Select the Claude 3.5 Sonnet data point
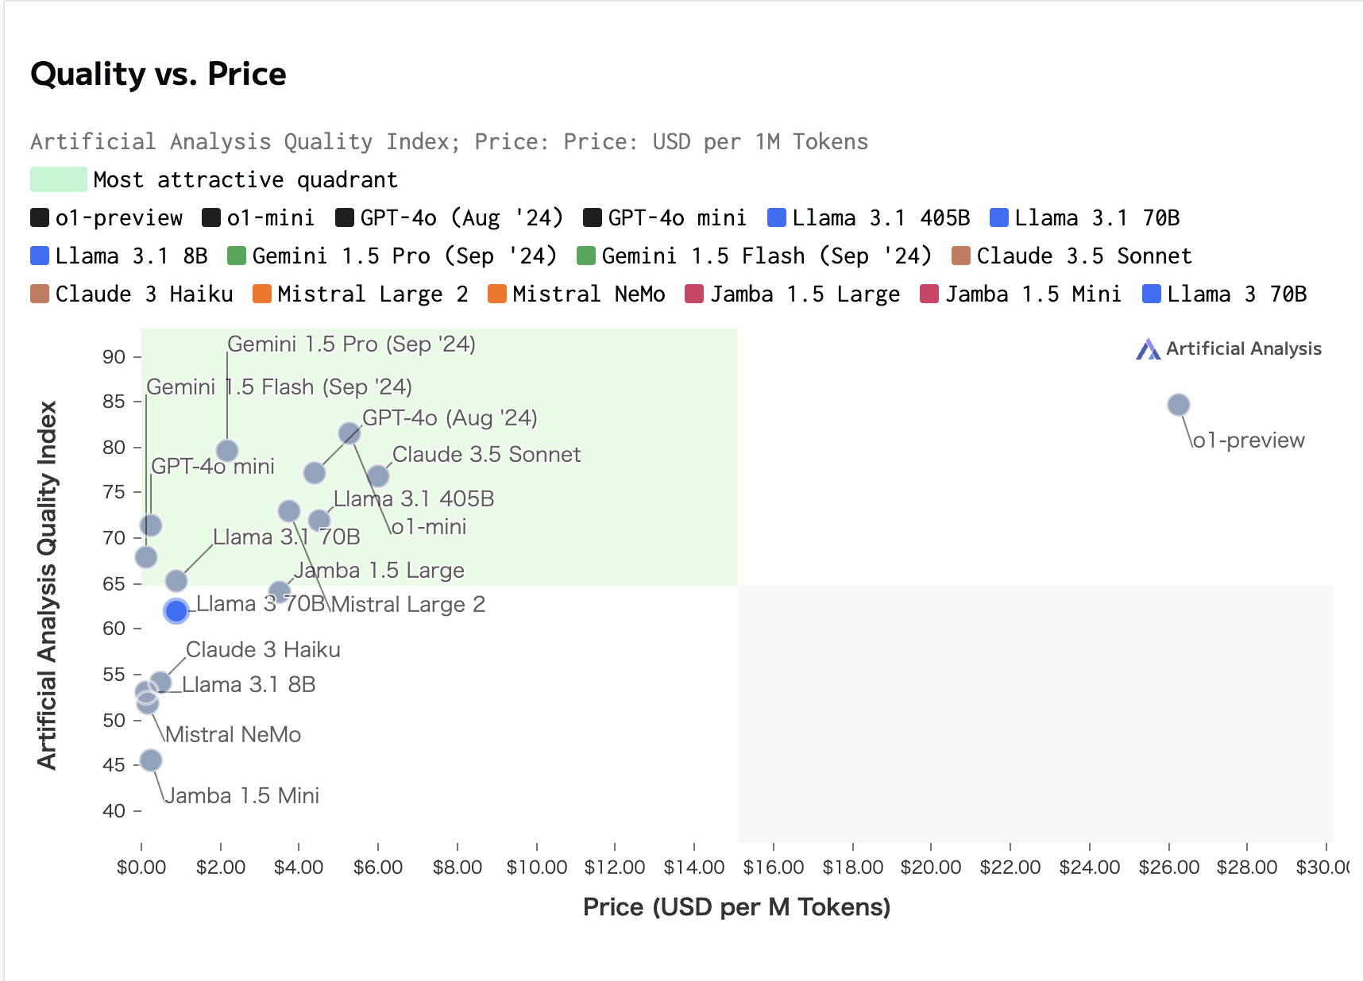This screenshot has width=1363, height=981. coord(378,476)
